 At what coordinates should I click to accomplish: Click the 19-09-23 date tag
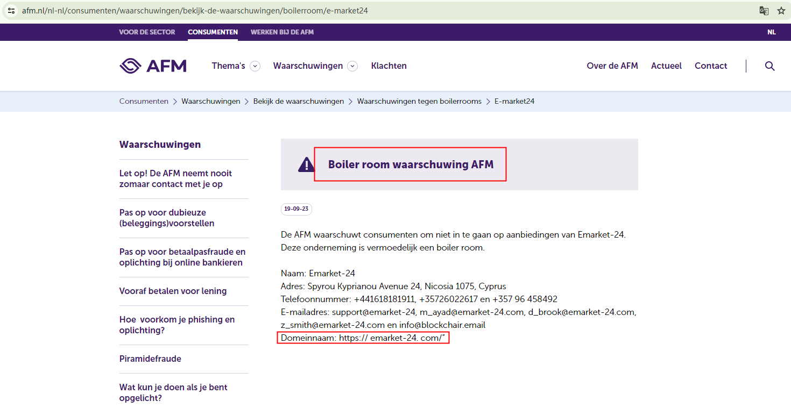(296, 209)
